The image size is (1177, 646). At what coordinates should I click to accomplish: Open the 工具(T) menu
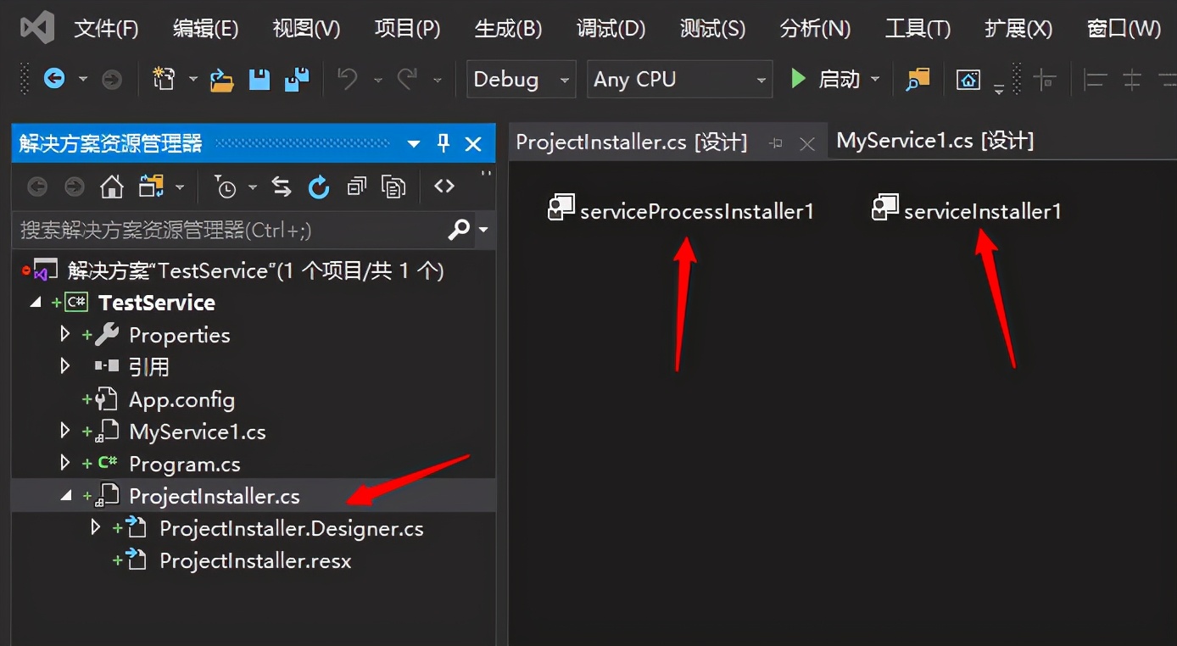tap(918, 29)
